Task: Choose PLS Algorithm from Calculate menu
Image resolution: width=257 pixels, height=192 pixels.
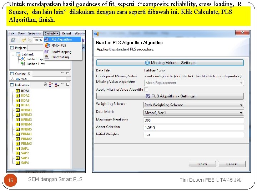Action: point(62,39)
